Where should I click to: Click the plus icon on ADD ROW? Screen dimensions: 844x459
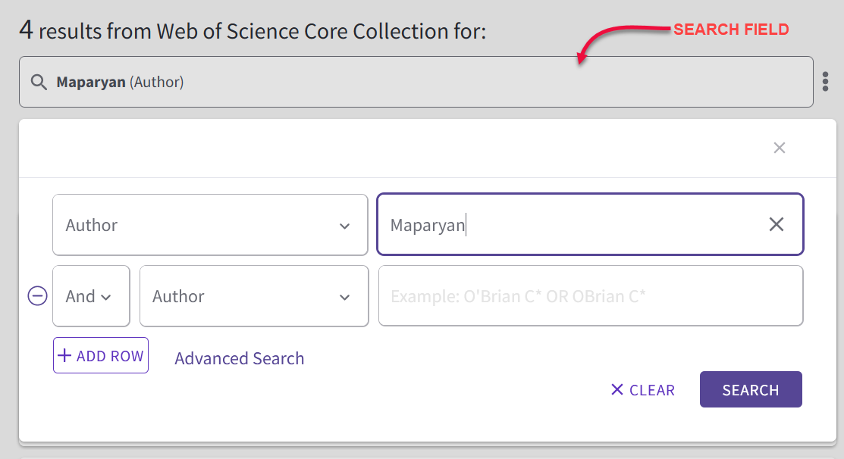coord(64,355)
